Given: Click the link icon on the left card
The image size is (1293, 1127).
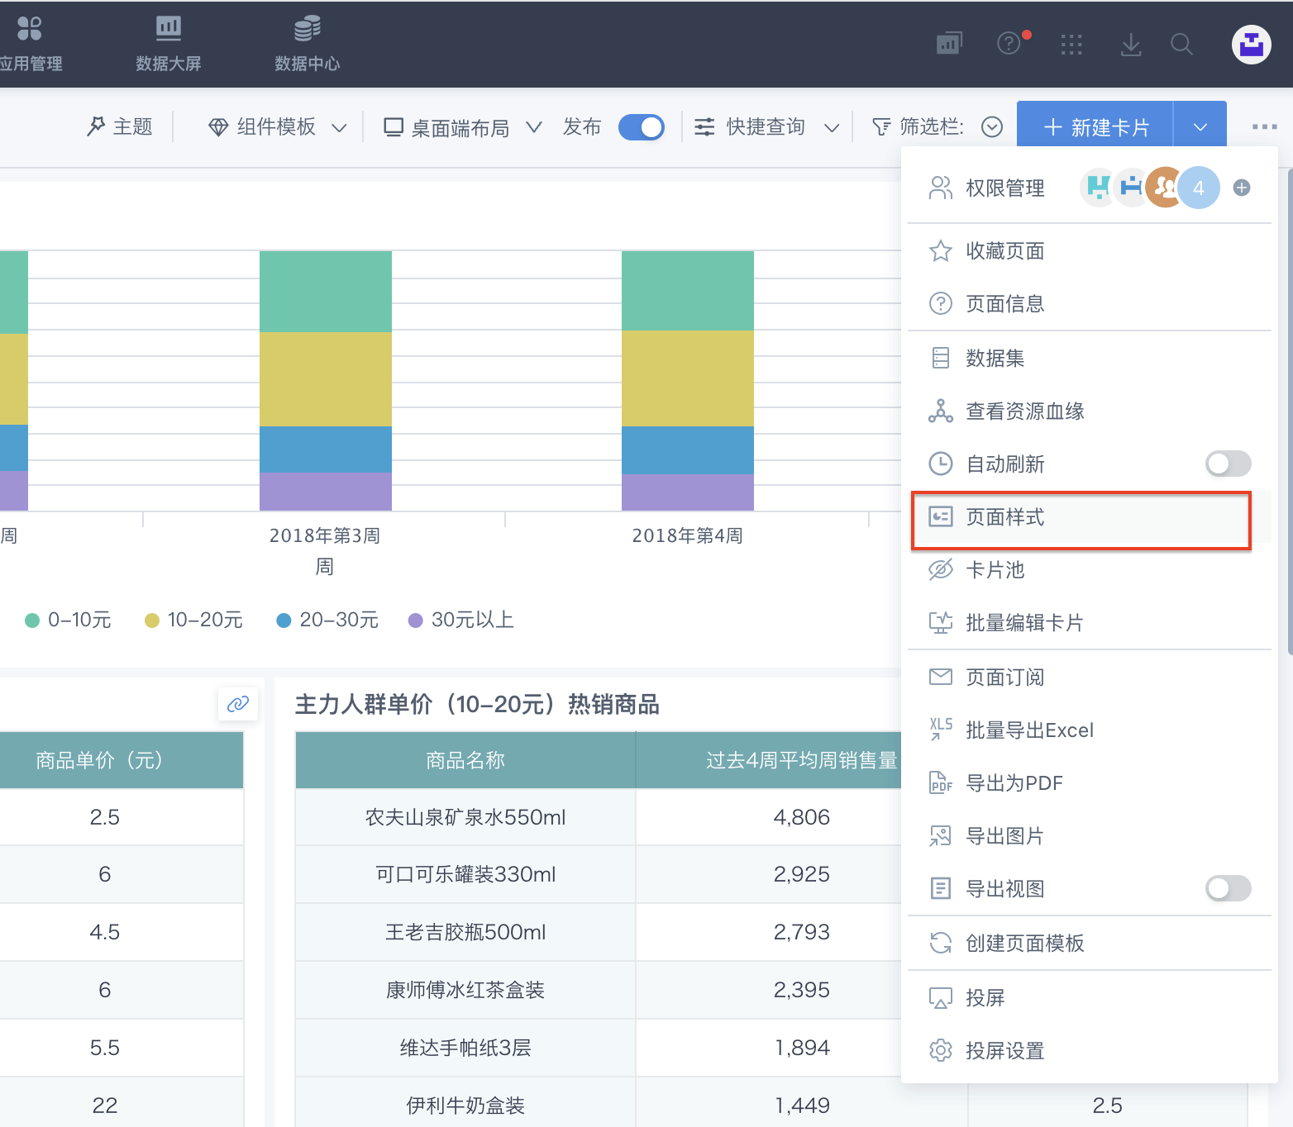Looking at the screenshot, I should point(238,704).
